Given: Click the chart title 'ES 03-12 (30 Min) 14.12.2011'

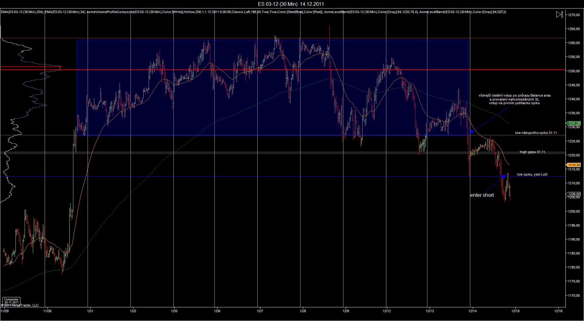Looking at the screenshot, I should pos(292,4).
